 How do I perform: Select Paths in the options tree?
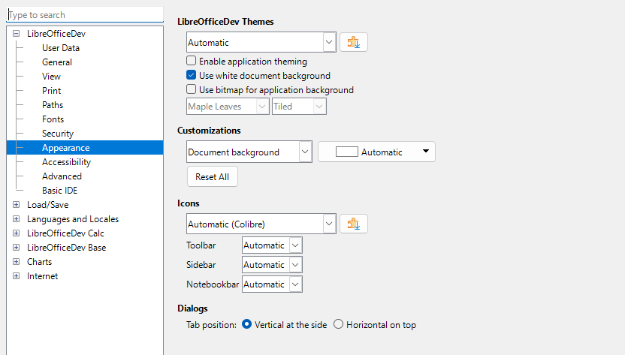[53, 105]
